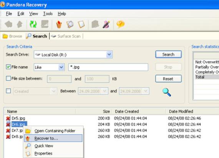This screenshot has width=219, height=158.
Task: Click the Properties page toolbar icon
Action: (81, 24)
